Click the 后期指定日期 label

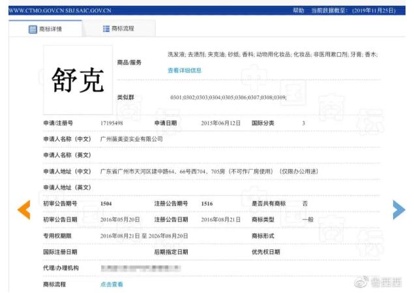(x=171, y=252)
